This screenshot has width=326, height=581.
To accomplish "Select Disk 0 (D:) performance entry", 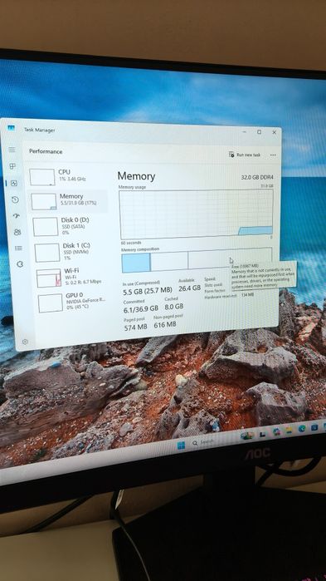I will tap(70, 226).
